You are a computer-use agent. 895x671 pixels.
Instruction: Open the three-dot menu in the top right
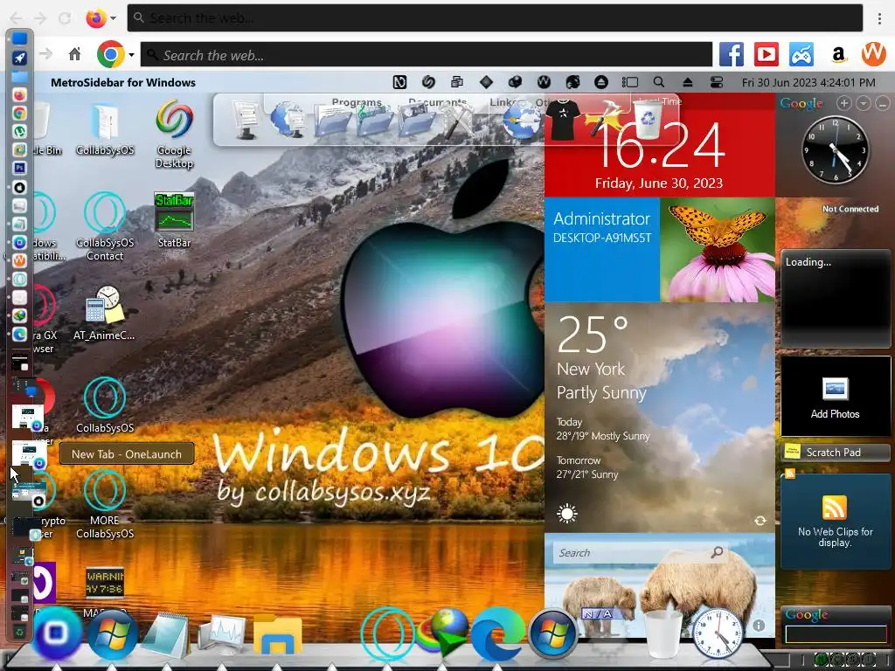point(879,18)
